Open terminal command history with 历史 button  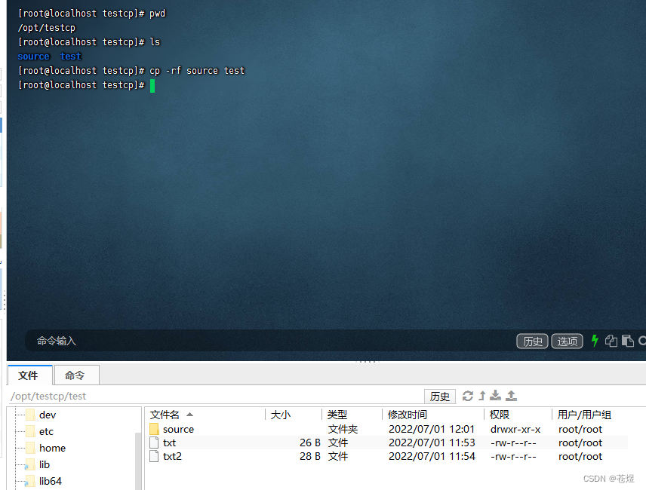coord(532,341)
